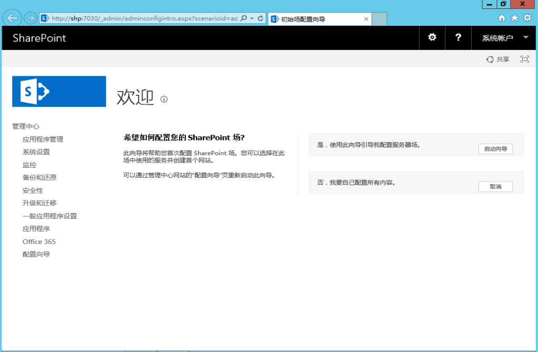Open 配置向导 in the left navigation

(36, 254)
